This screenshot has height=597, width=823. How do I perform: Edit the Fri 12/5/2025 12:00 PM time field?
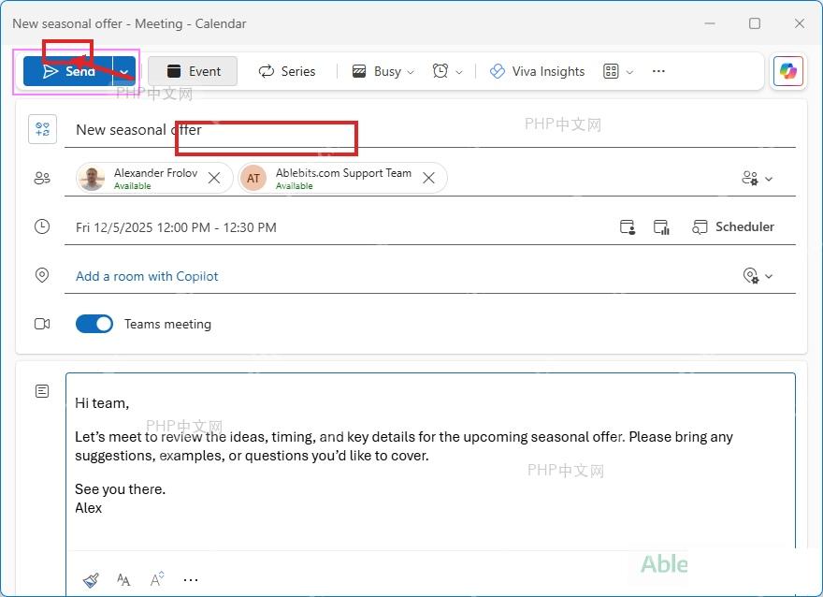coord(176,227)
